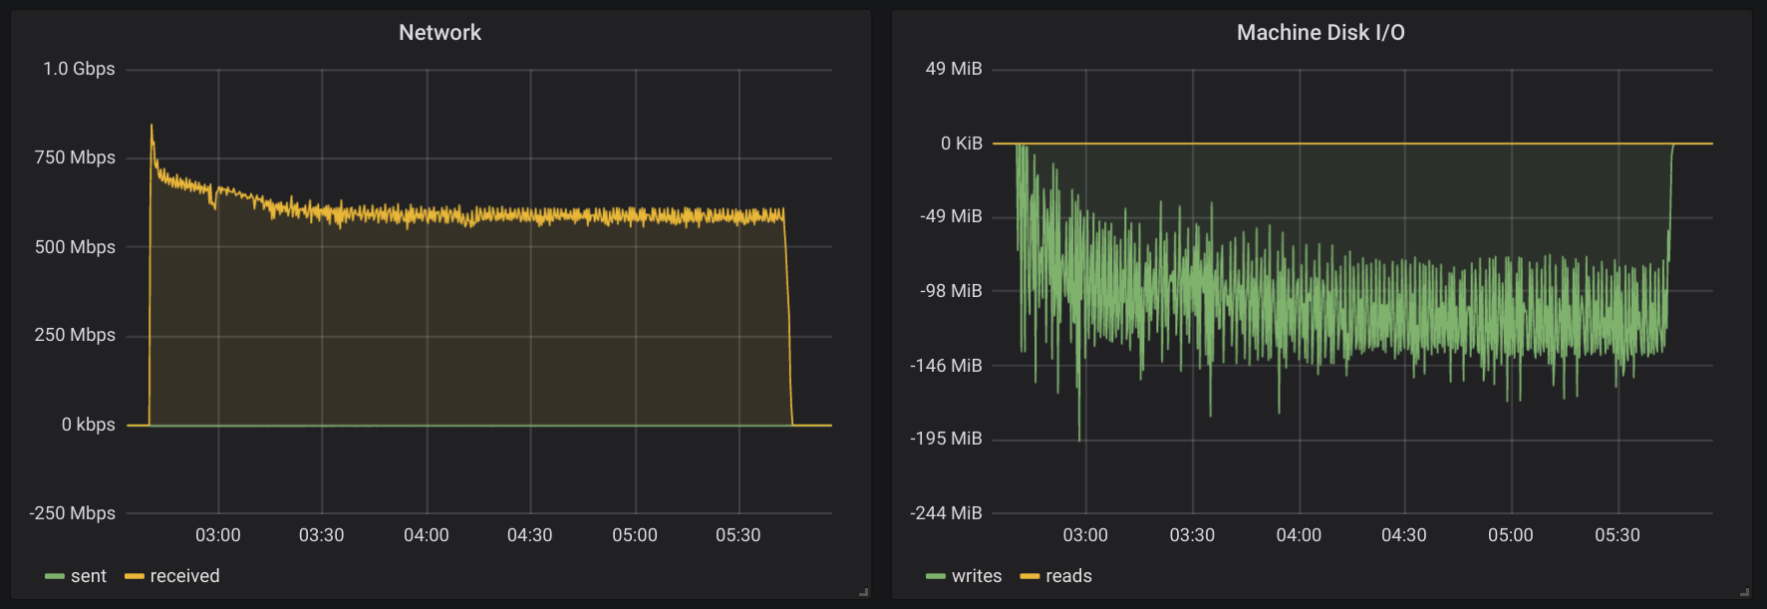The image size is (1767, 609).
Task: Click the 0 kbps axis label
Action: 89,425
